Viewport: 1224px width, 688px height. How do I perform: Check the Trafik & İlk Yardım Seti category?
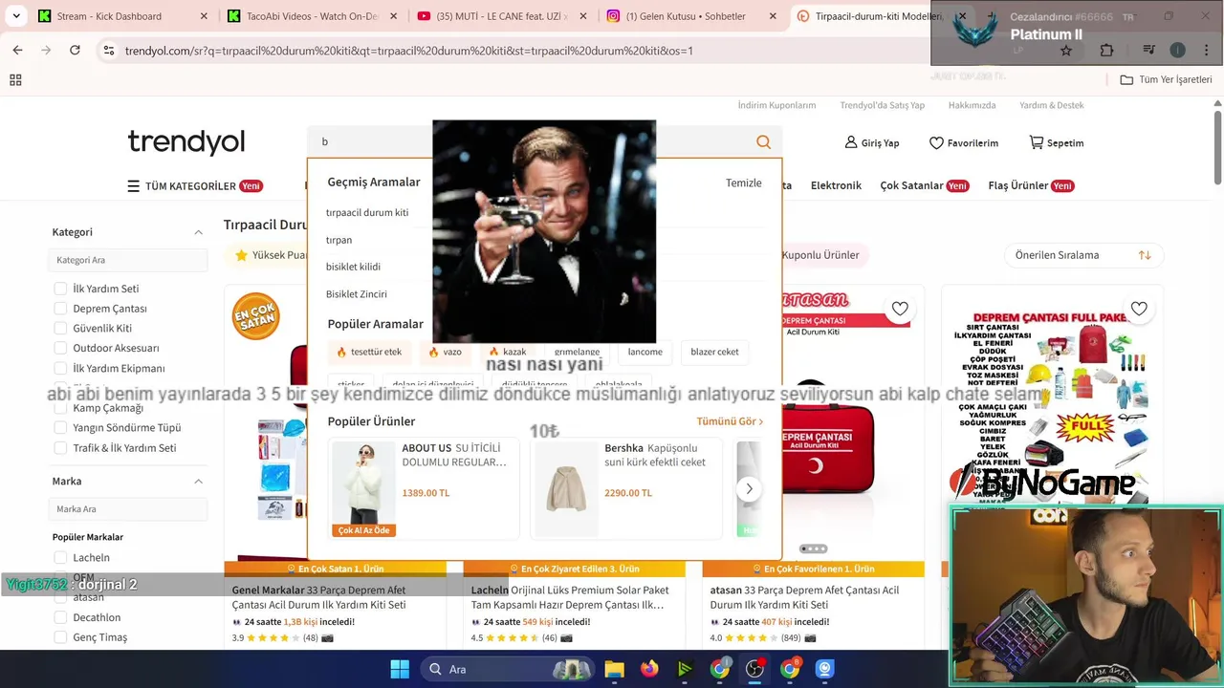[x=60, y=448]
